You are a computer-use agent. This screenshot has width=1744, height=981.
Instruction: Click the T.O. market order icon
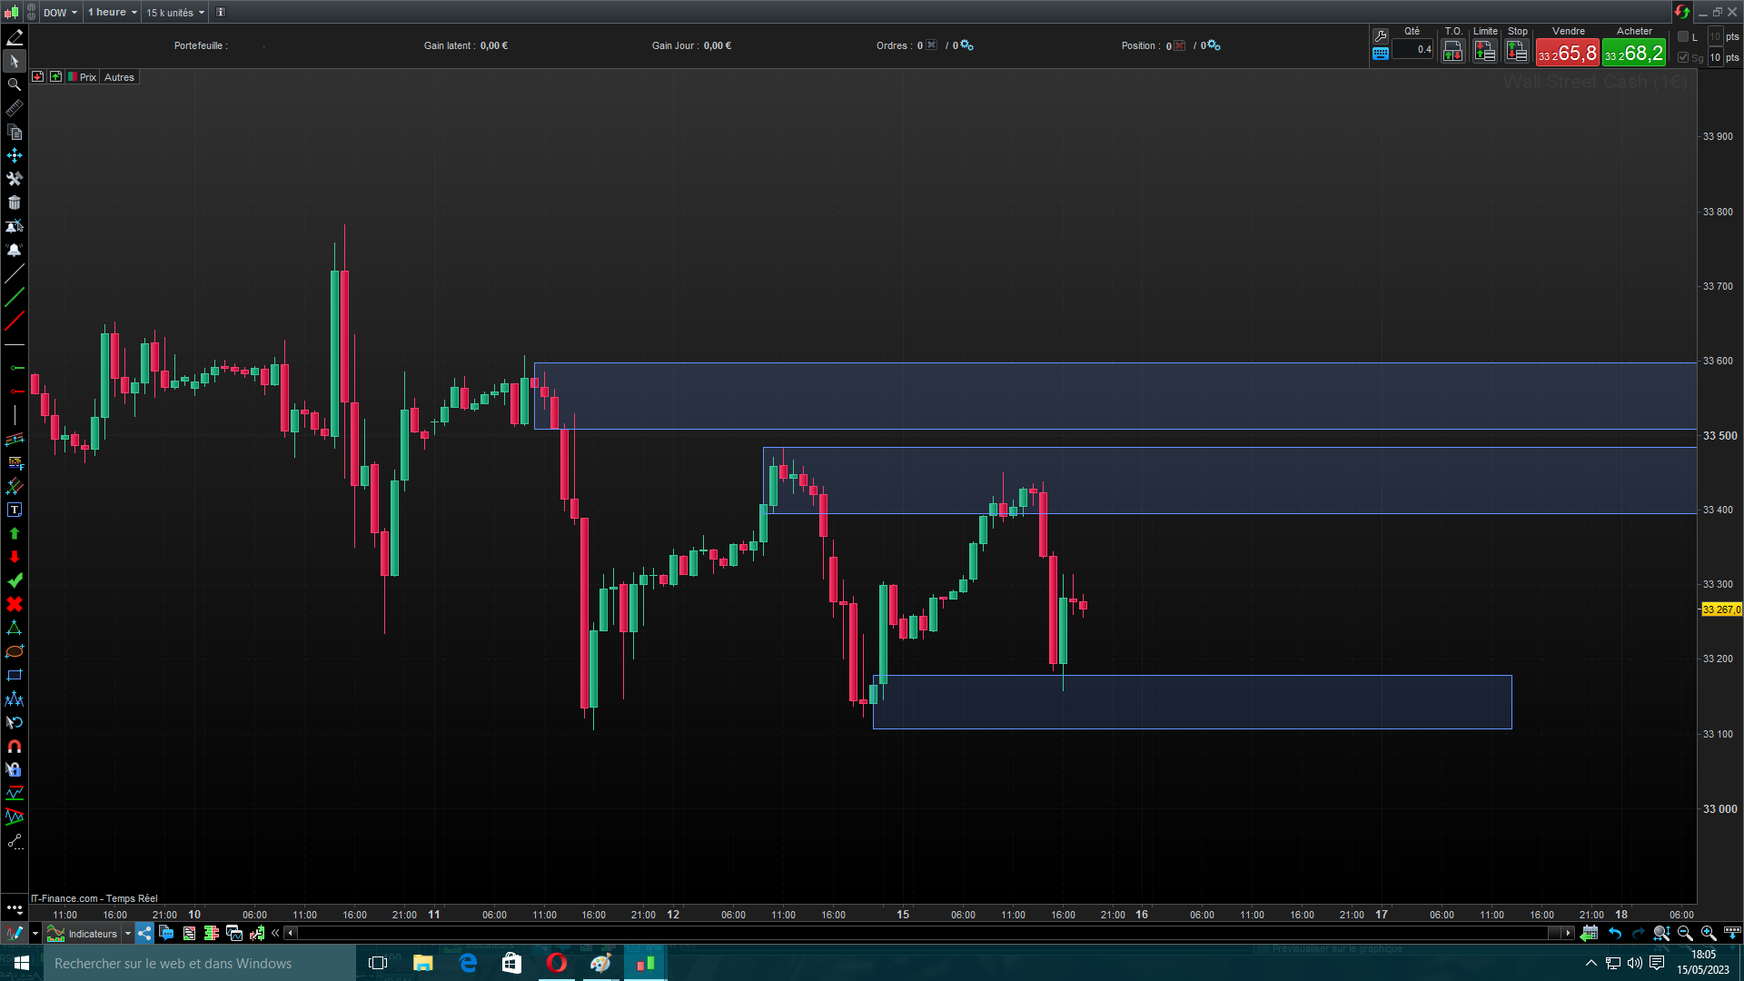1452,52
